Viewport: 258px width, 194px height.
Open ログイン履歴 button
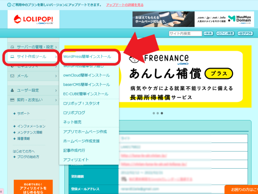(225, 34)
